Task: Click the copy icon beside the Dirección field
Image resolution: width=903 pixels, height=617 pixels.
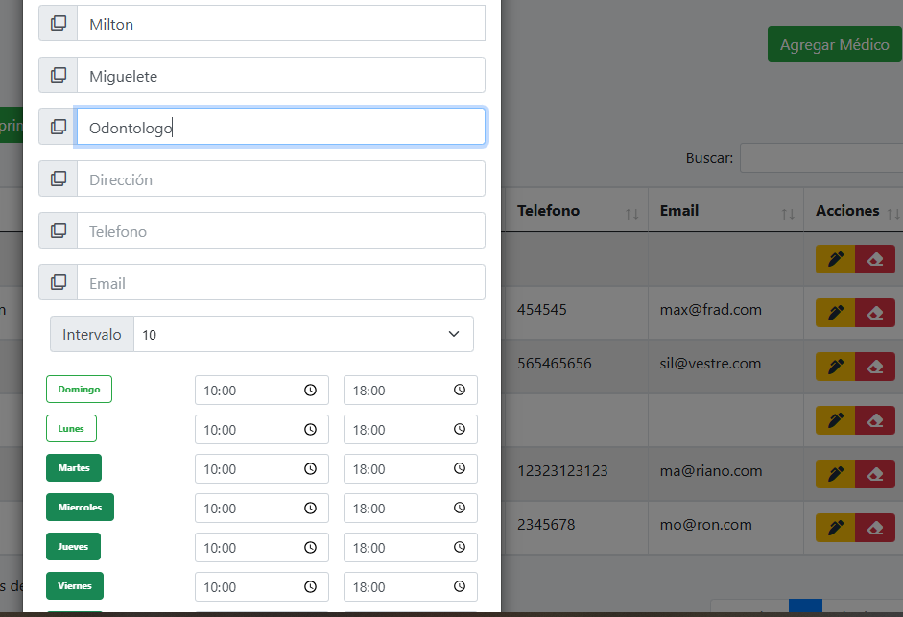Action: pos(59,179)
